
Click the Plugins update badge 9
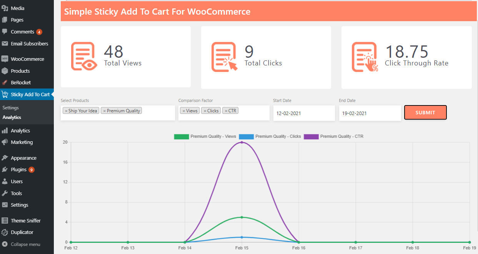coord(32,170)
